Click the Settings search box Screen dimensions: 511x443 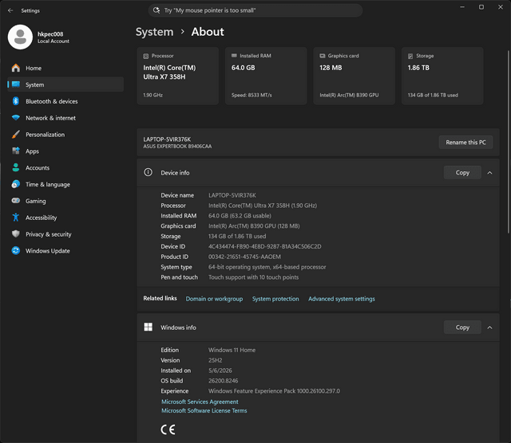[255, 10]
